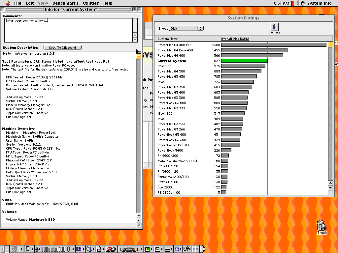Open the Help menu

(x=108, y=3)
